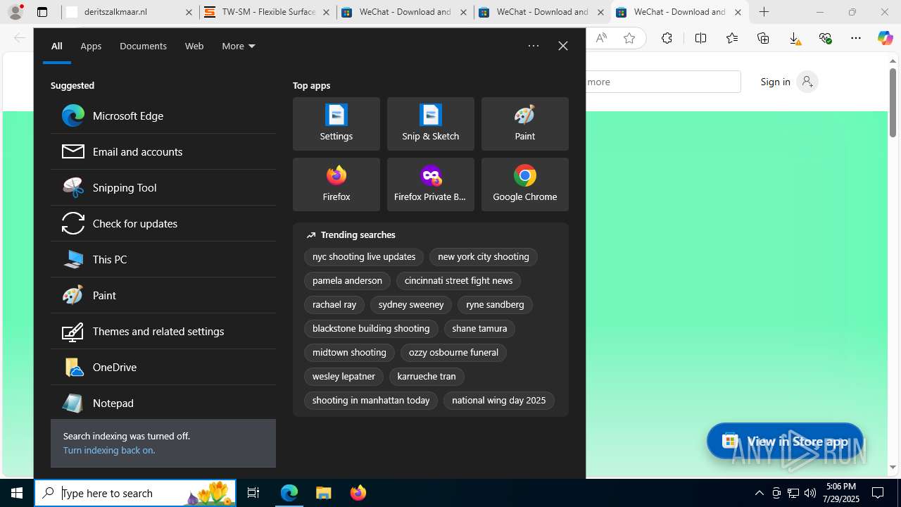This screenshot has height=507, width=901.
Task: Open the notification center icon
Action: 878,493
